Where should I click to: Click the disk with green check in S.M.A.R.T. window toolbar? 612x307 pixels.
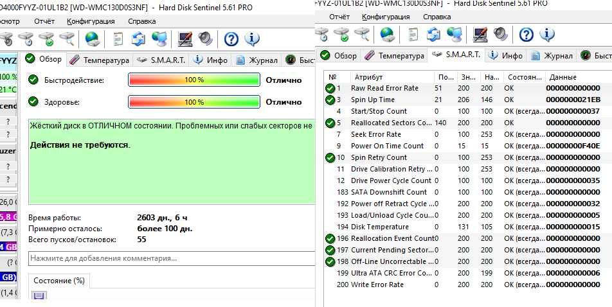[341, 34]
